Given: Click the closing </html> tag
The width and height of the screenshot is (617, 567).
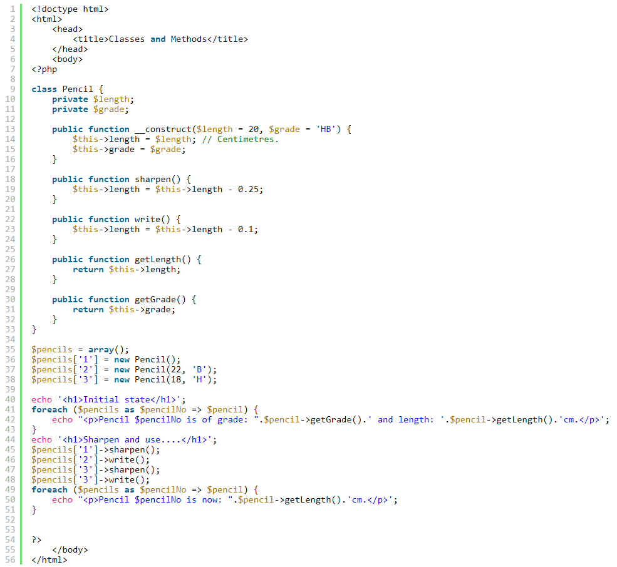Looking at the screenshot, I should pos(49,560).
